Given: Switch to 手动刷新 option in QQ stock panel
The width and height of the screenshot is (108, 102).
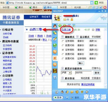Looking at the screenshot, I should [x=96, y=37].
